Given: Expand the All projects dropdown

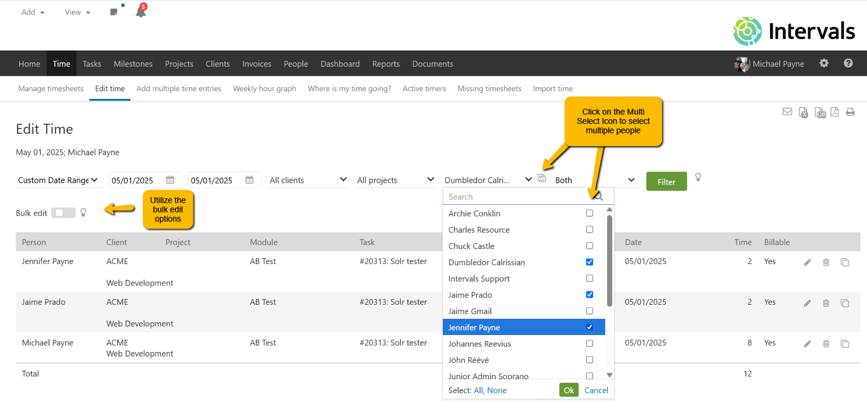Looking at the screenshot, I should 396,180.
